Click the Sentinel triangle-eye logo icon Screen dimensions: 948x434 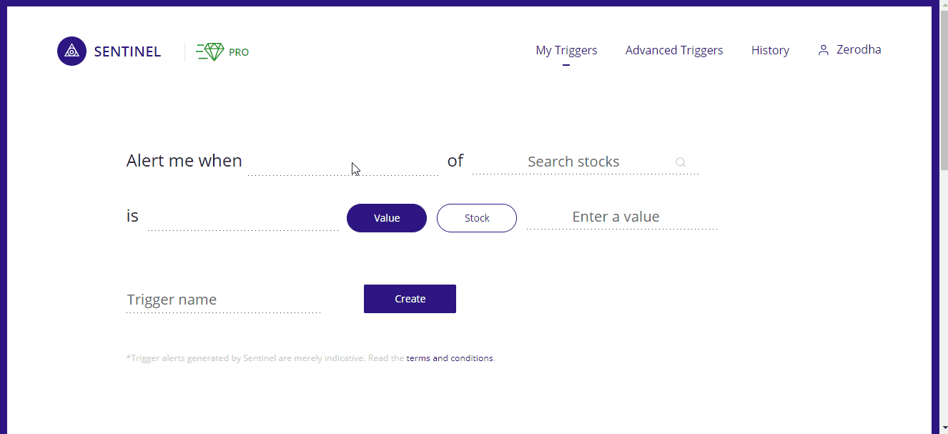(71, 51)
